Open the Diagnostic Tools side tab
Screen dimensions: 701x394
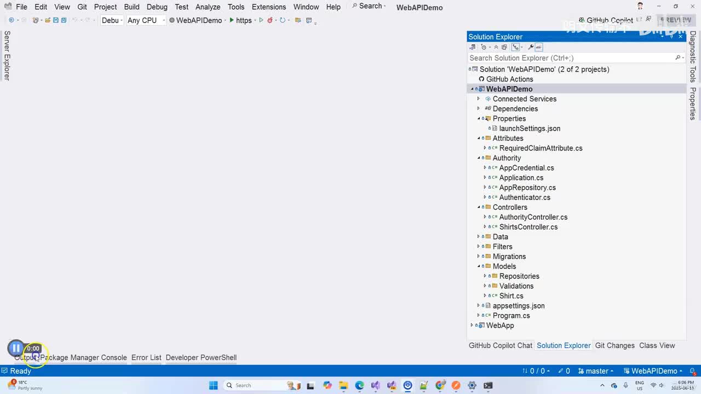(693, 57)
